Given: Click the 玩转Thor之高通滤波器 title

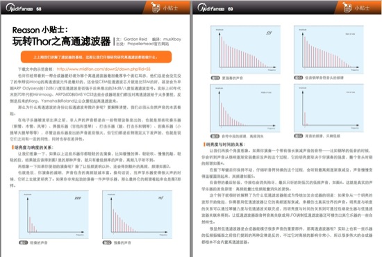Looking at the screenshot, I should [61, 41].
